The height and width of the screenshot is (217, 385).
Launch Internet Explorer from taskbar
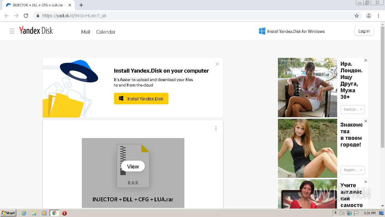pos(24,213)
